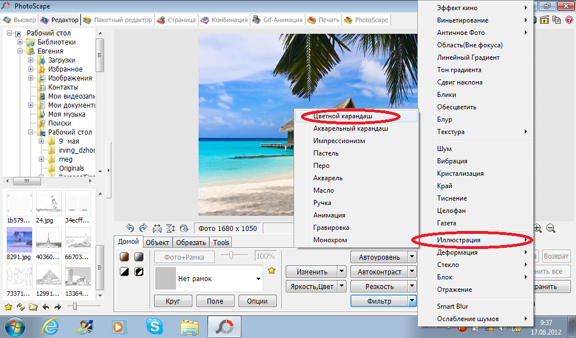Image resolution: width=576 pixels, height=338 pixels.
Task: Select Монохром illustration effect
Action: pos(356,240)
